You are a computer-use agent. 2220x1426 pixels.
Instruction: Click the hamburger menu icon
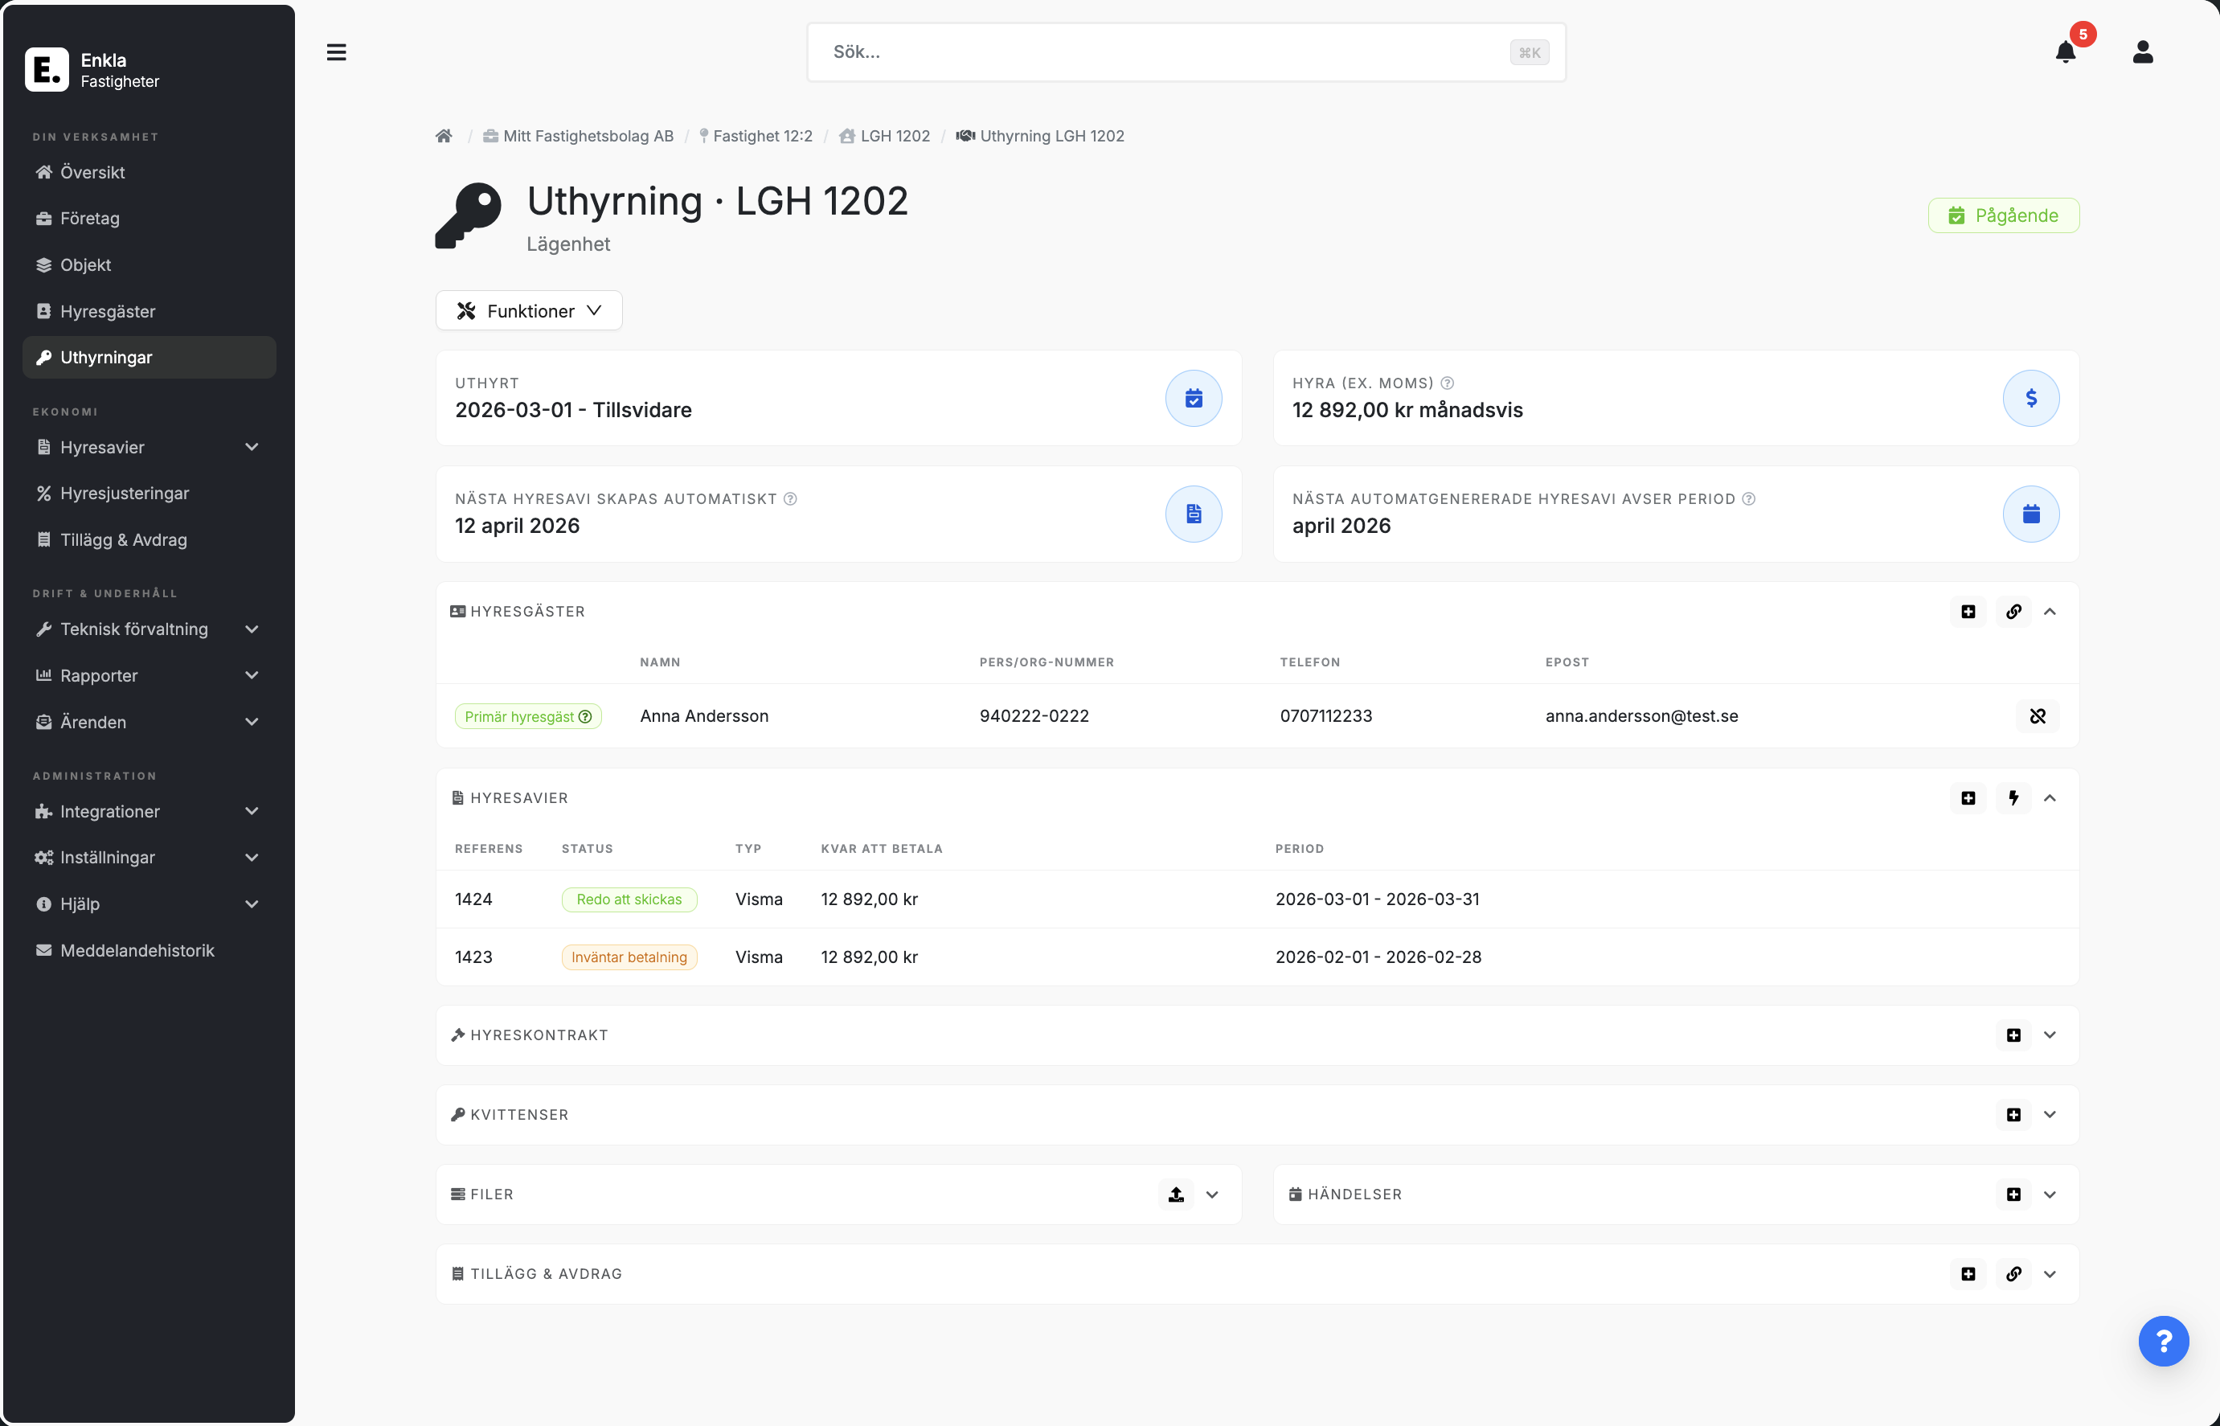coord(336,53)
